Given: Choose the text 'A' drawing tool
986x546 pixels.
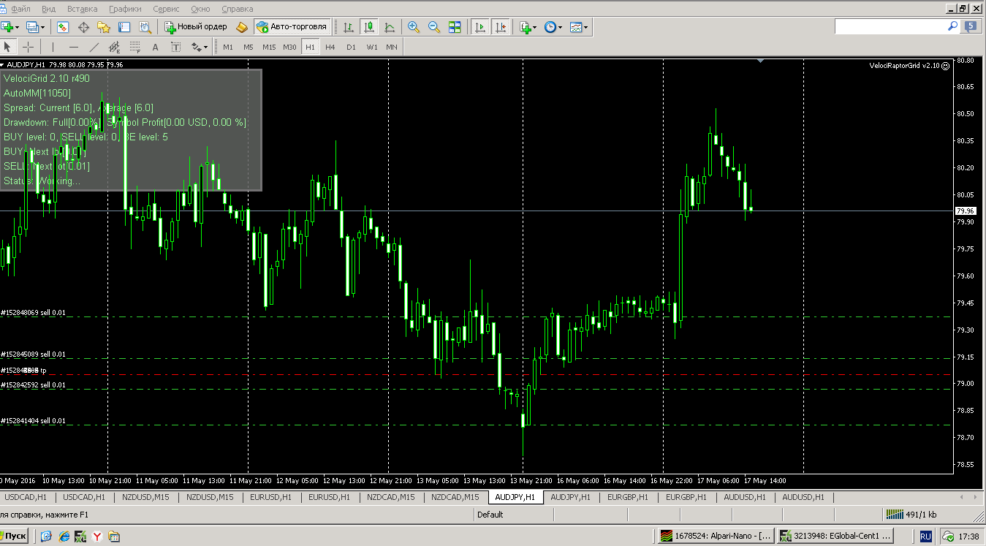Looking at the screenshot, I should (155, 47).
